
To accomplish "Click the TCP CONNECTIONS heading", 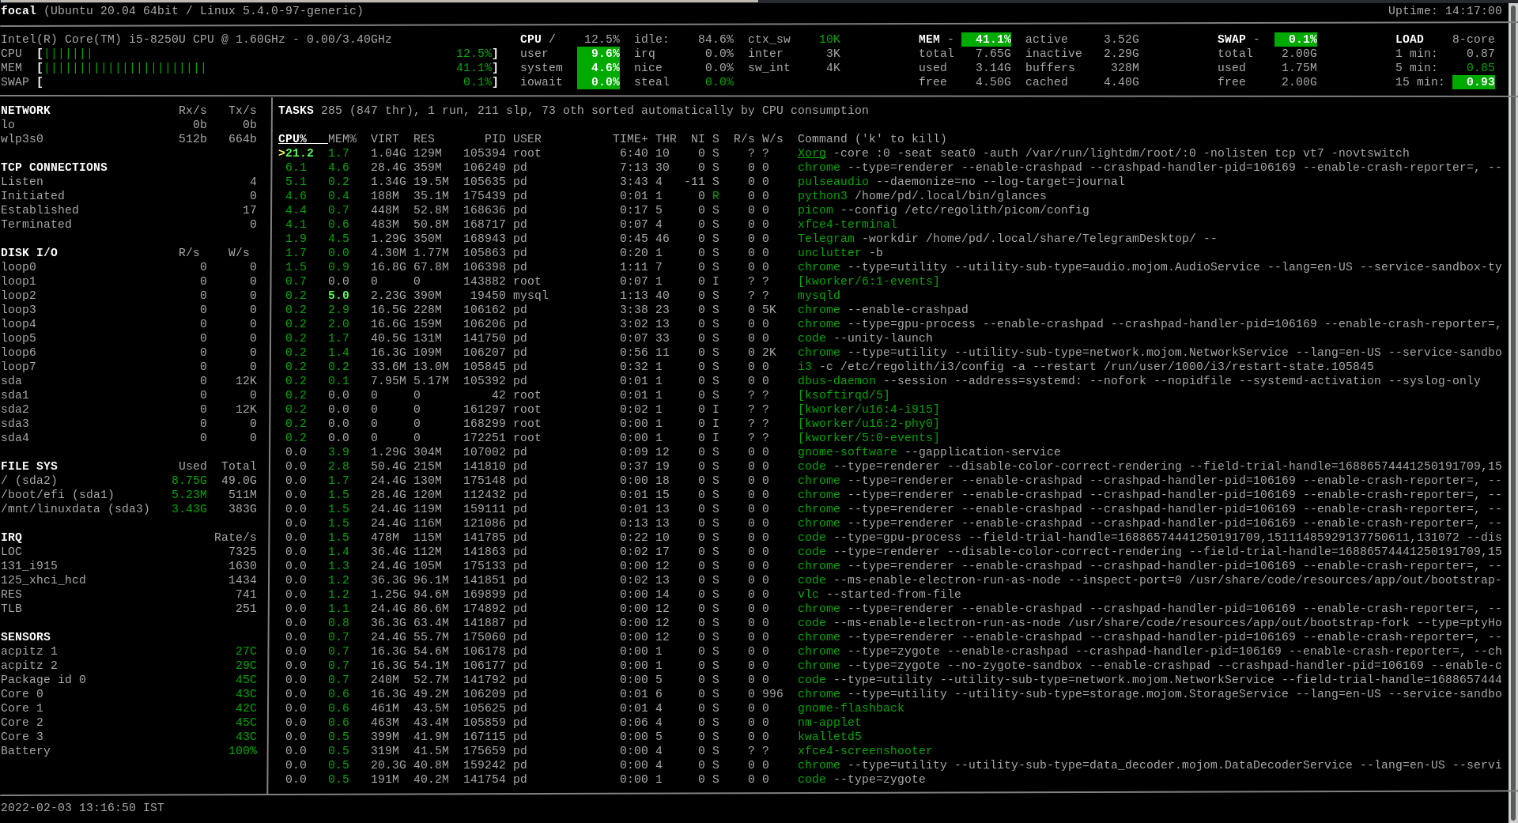I will click(54, 168).
